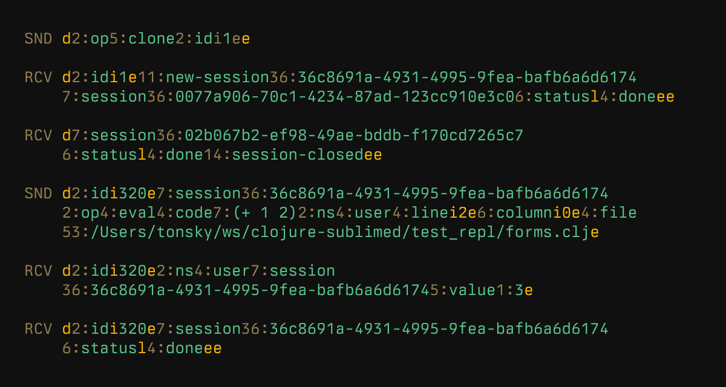Image resolution: width=726 pixels, height=387 pixels.
Task: Click the result 3 after value1:
Action: coord(519,290)
